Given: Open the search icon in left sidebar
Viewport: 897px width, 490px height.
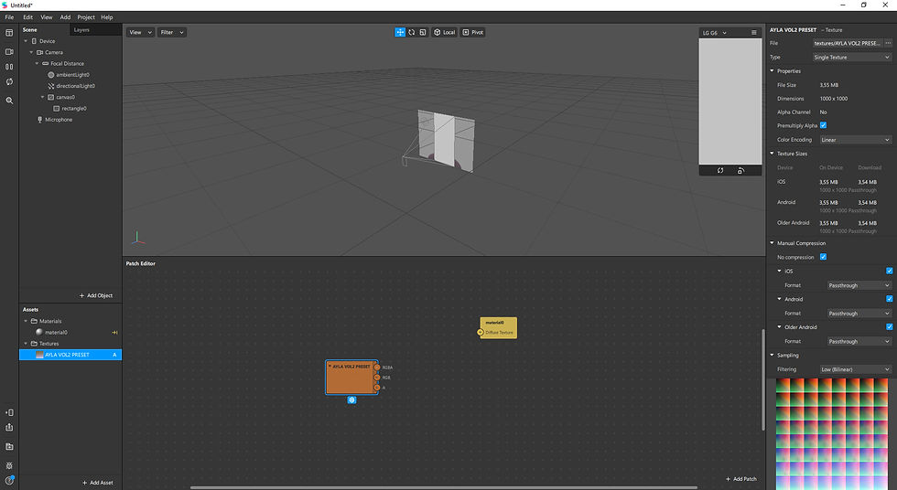Looking at the screenshot, I should point(9,101).
